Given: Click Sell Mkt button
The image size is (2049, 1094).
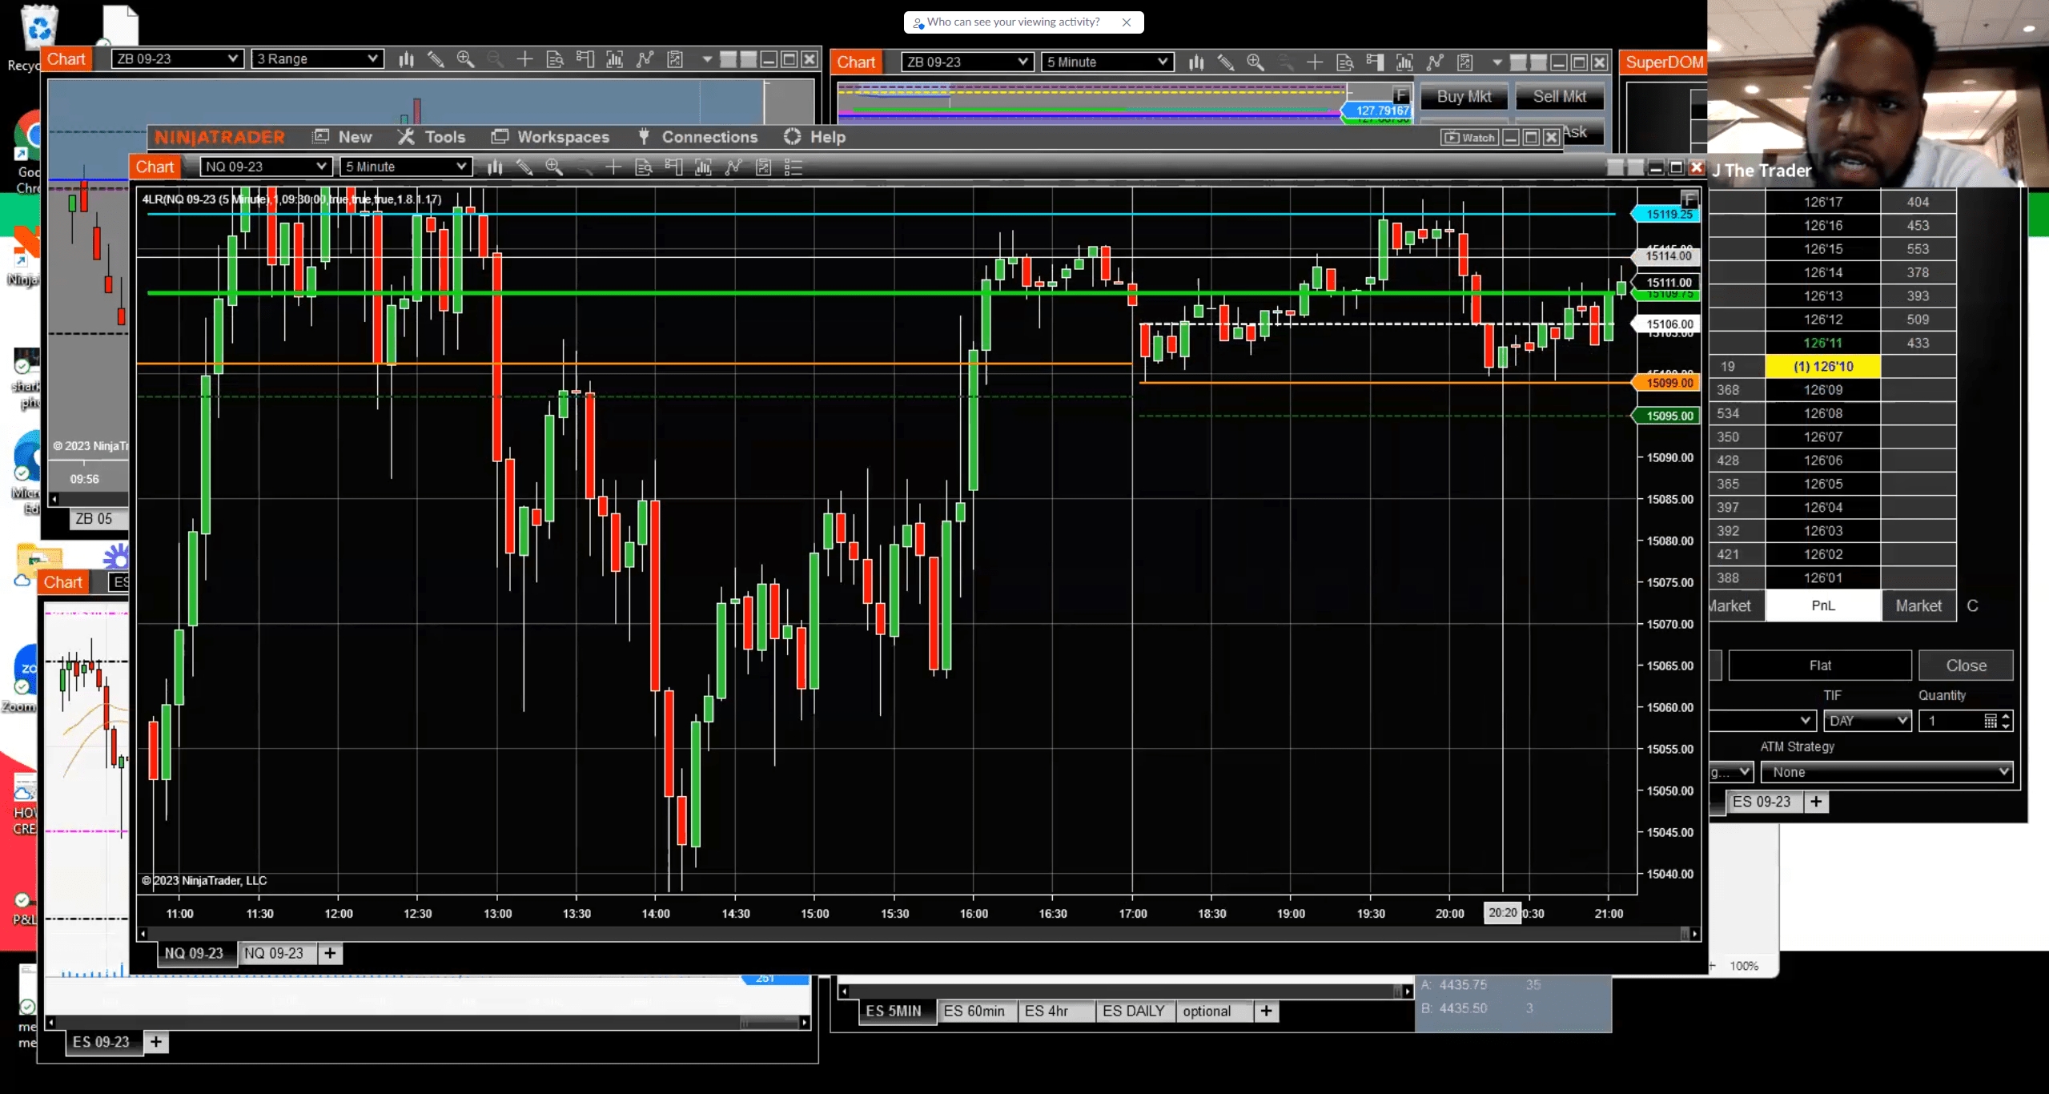Looking at the screenshot, I should coord(1560,96).
